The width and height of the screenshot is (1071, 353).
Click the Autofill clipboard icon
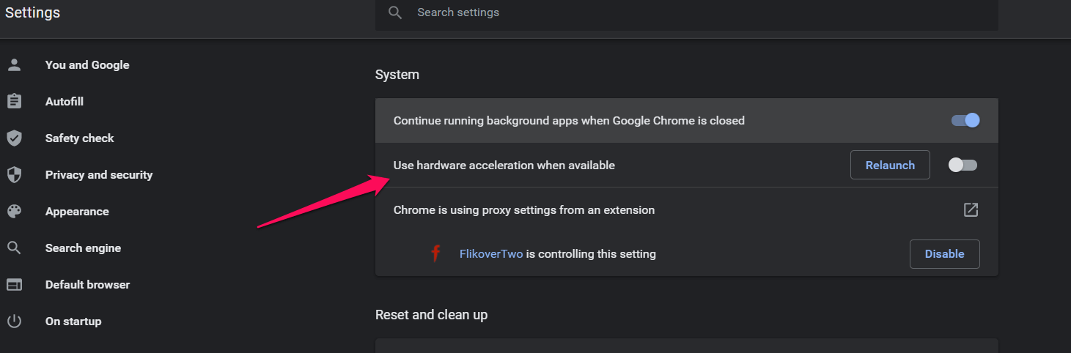(x=14, y=101)
